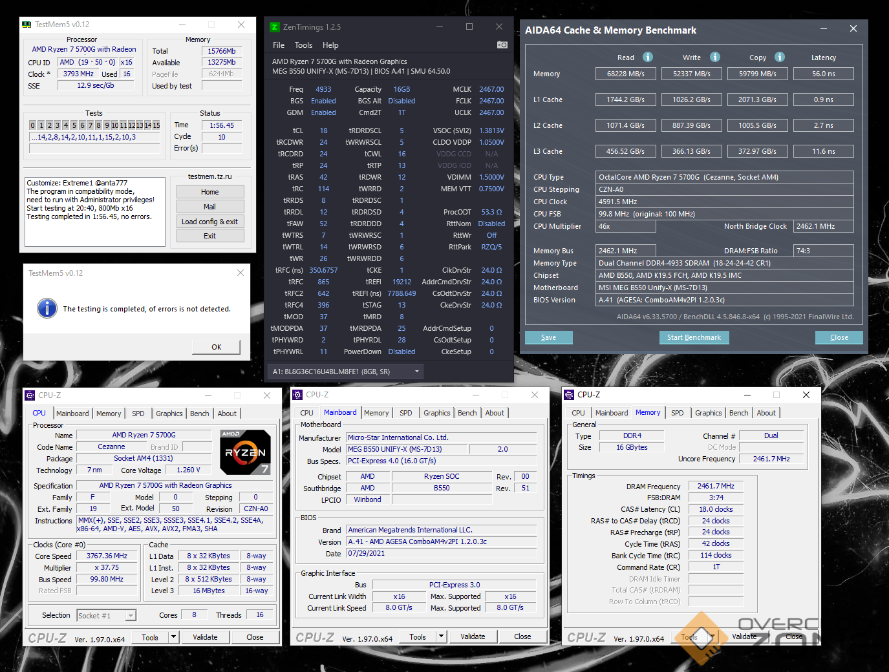This screenshot has width=889, height=672.
Task: Click the Mail button in TestMem5
Action: tap(210, 207)
